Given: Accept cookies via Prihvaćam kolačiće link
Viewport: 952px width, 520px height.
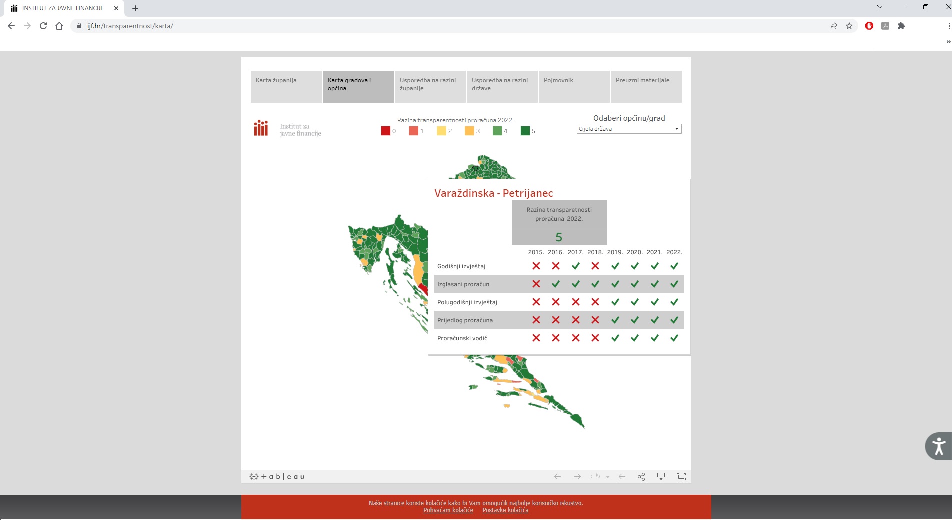Looking at the screenshot, I should pos(448,510).
